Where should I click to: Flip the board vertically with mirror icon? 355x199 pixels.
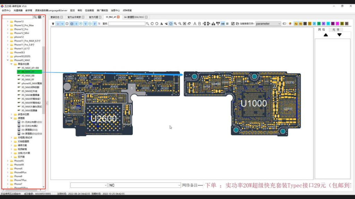tap(166, 24)
